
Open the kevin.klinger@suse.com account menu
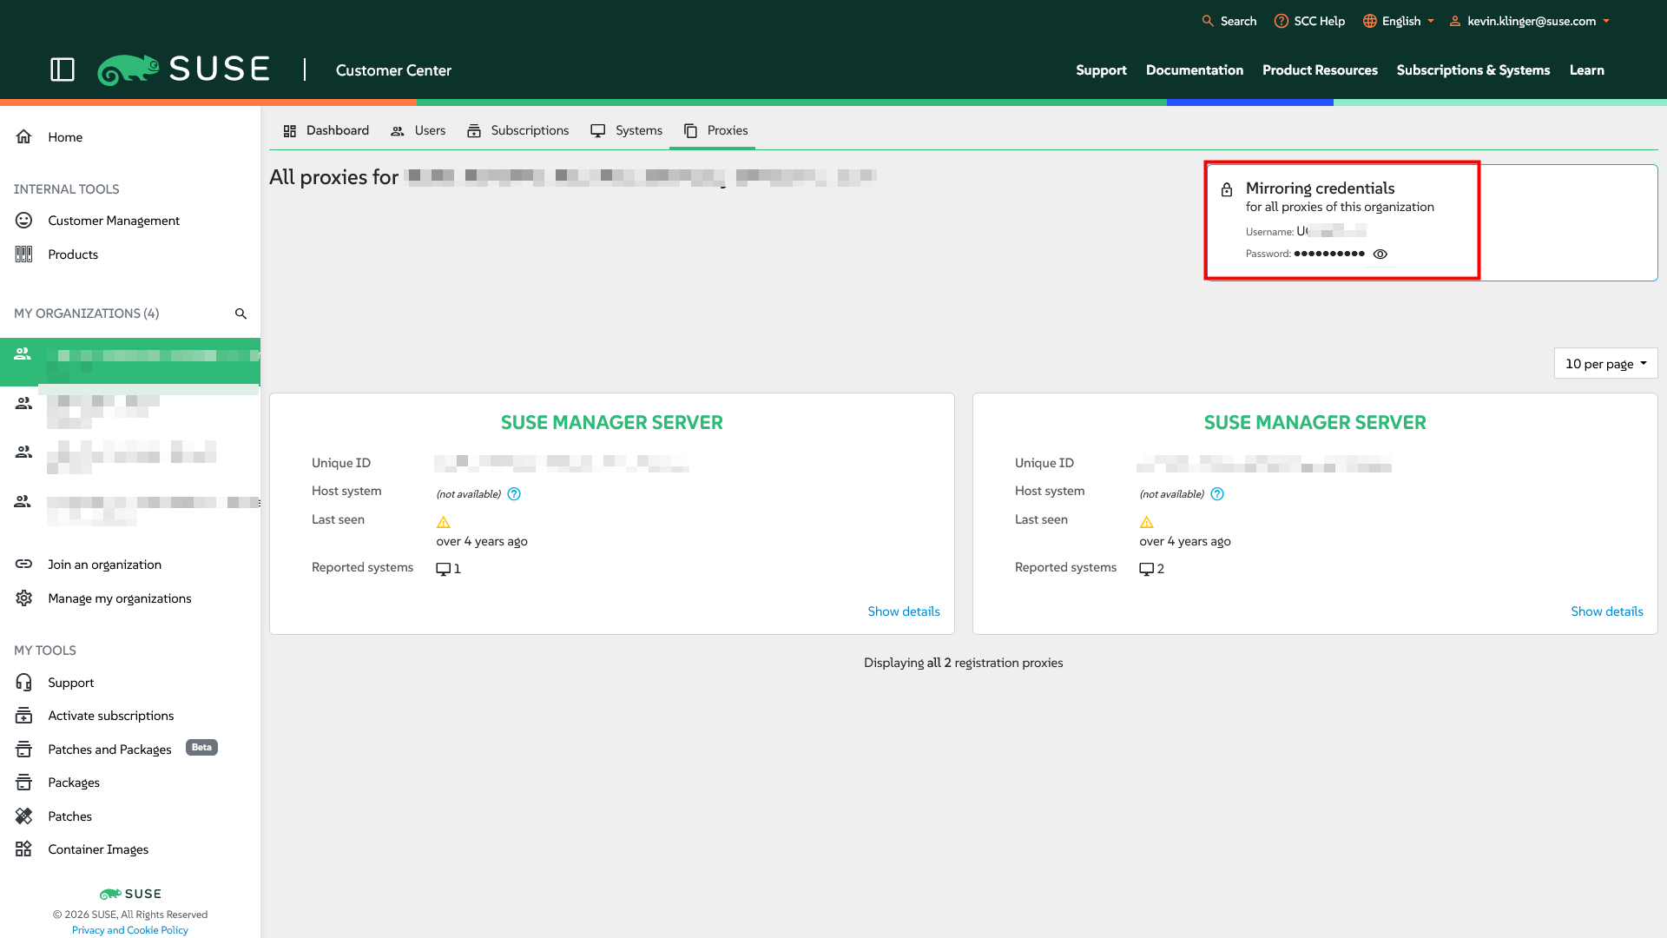[1530, 21]
